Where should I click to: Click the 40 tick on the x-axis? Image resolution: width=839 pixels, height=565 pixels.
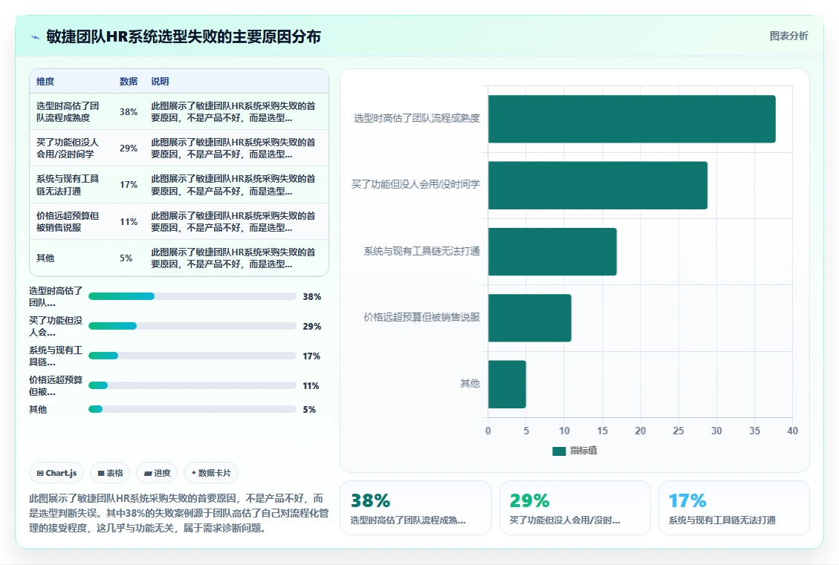click(x=792, y=431)
